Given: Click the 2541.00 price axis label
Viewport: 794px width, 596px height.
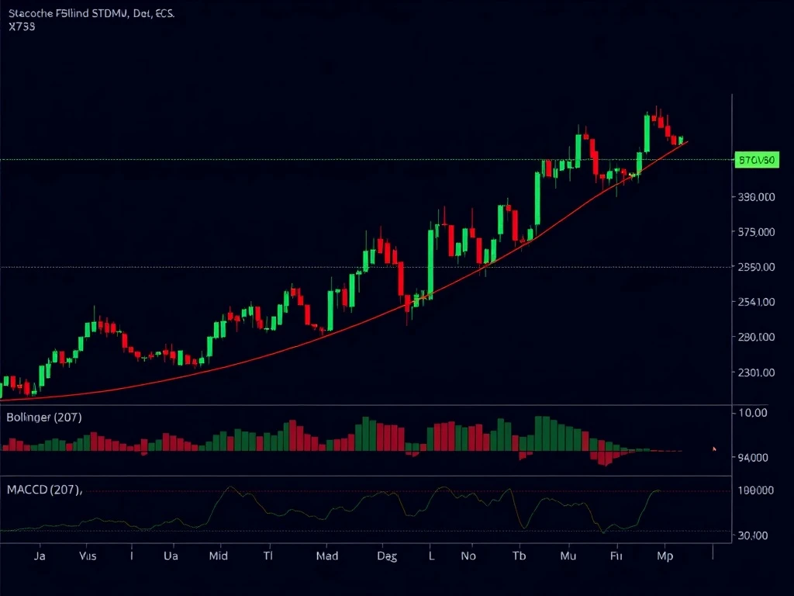Looking at the screenshot, I should 757,302.
